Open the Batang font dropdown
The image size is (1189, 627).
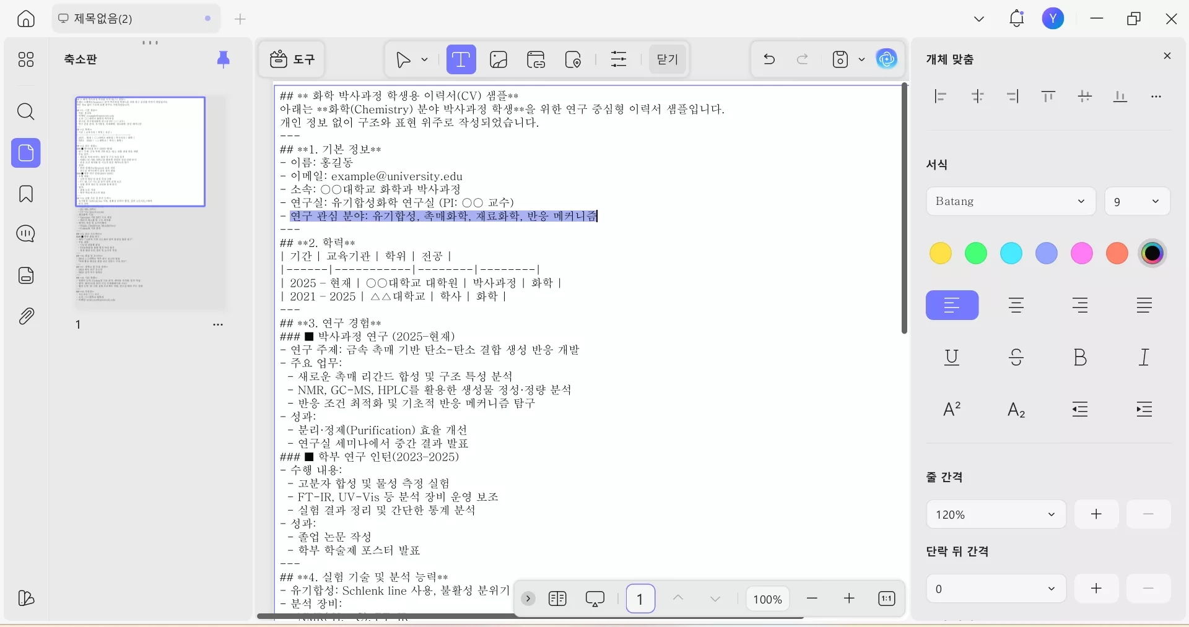[1011, 201]
